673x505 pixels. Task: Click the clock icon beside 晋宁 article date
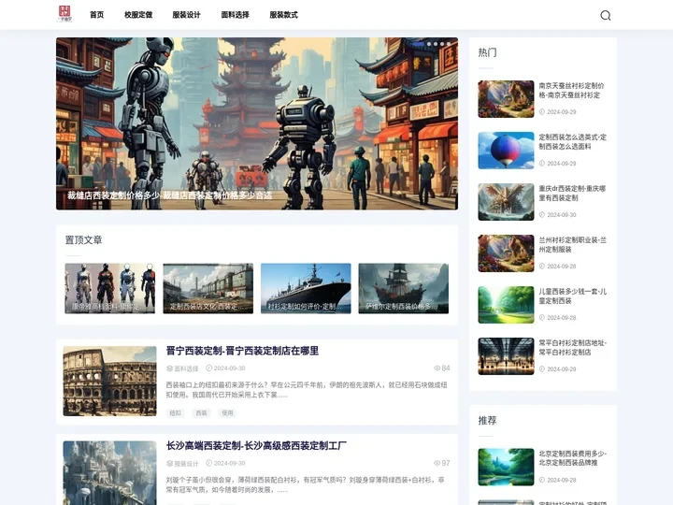[x=209, y=368]
